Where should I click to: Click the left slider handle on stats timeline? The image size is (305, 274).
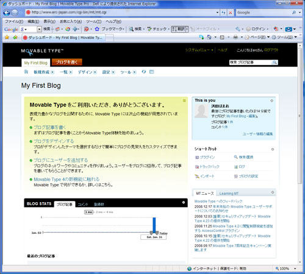coord(151,233)
